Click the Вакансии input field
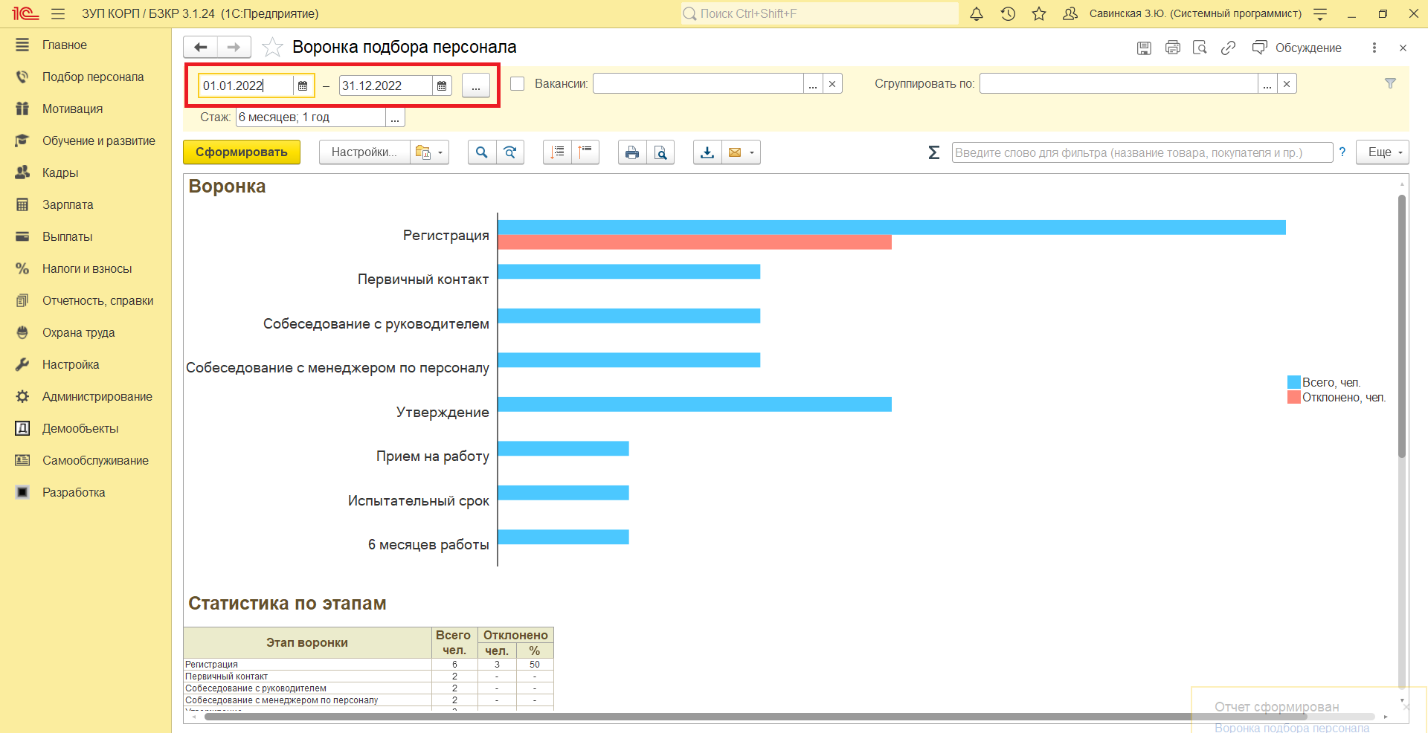The image size is (1428, 733). (x=698, y=84)
